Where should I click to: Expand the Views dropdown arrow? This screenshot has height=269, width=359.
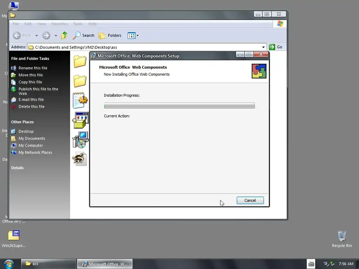[137, 36]
